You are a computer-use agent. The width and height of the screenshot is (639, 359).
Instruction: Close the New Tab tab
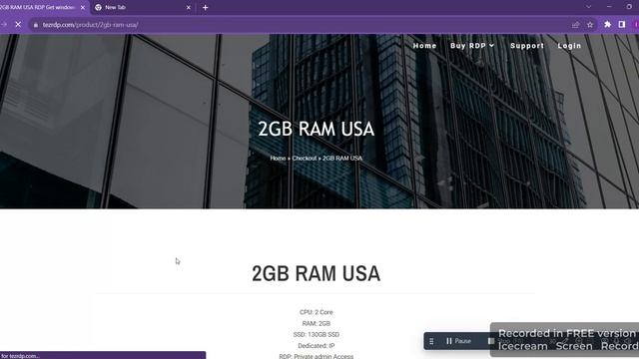click(189, 7)
